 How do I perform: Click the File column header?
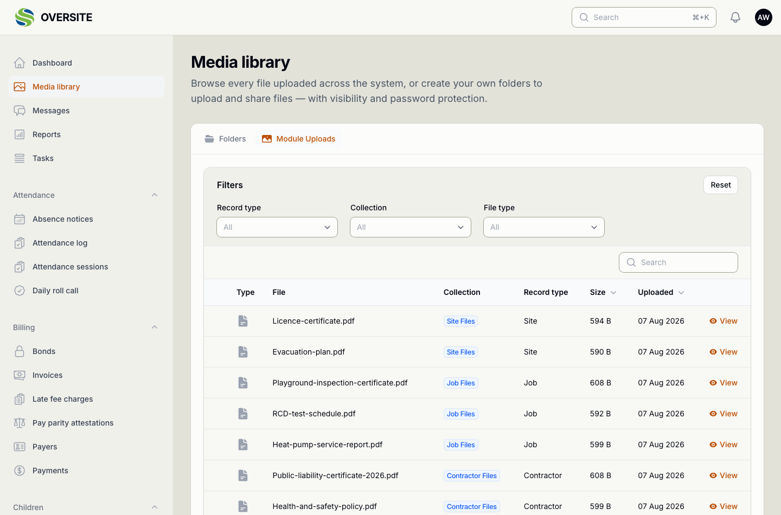tap(279, 292)
